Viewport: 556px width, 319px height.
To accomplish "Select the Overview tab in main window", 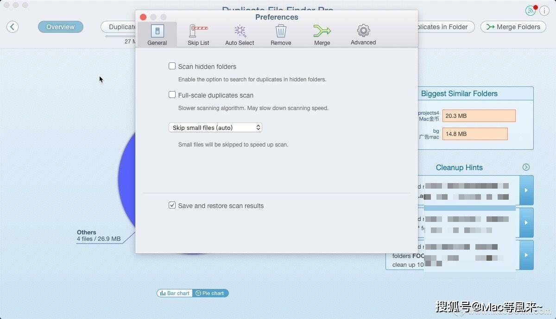I will (60, 27).
